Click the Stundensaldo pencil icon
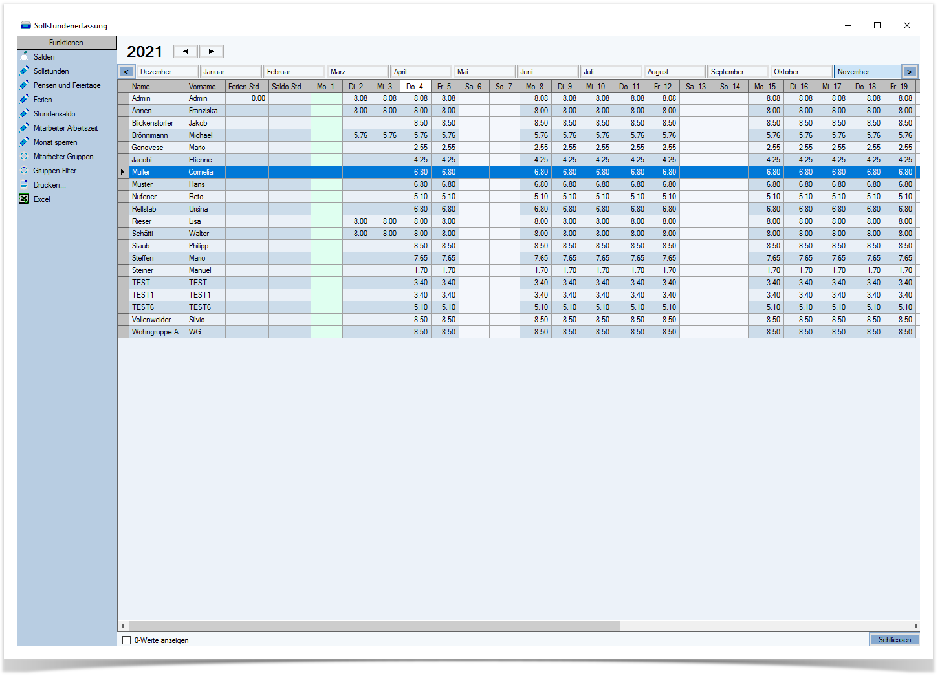Image resolution: width=942 pixels, height=678 pixels. tap(24, 113)
